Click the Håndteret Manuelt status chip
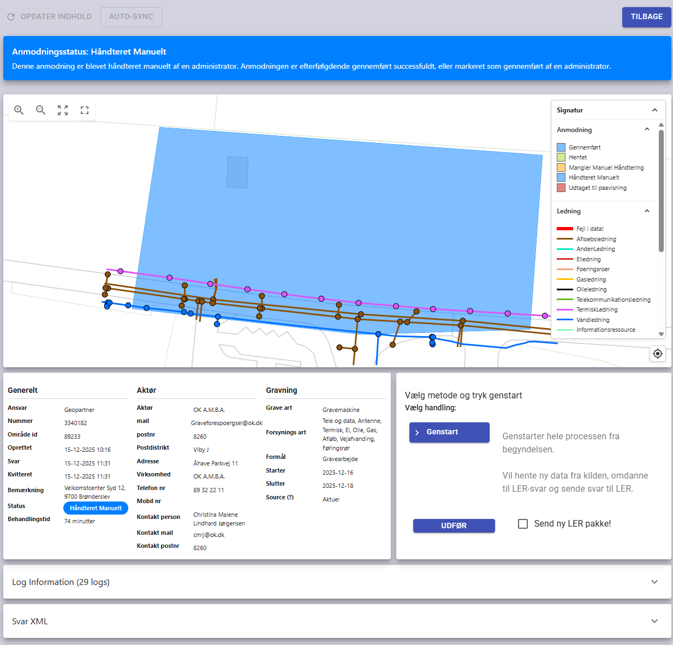This screenshot has width=673, height=645. coord(96,508)
